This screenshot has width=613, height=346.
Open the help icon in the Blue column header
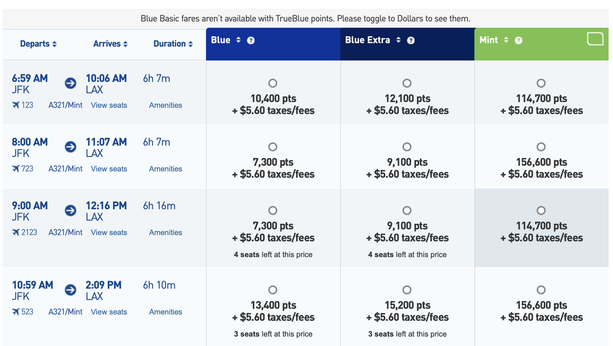251,40
